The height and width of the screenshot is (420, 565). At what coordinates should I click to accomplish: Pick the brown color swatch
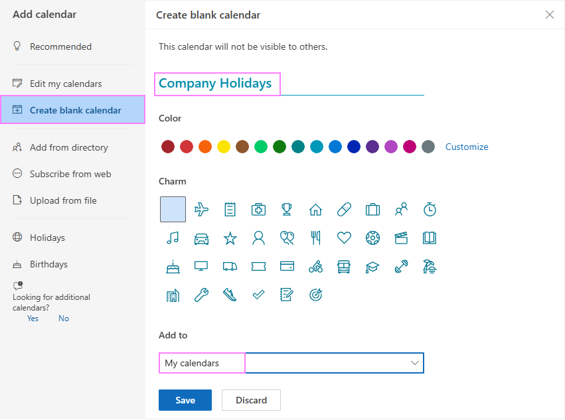click(x=242, y=147)
